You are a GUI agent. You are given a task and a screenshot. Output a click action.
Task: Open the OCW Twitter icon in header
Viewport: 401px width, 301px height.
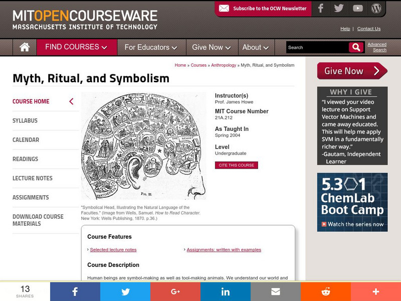(x=339, y=9)
